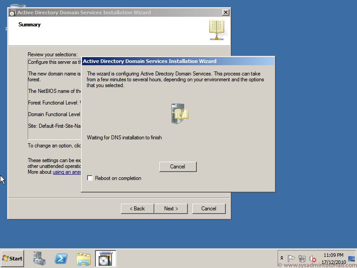Expand the hidden system tray icons
Image resolution: width=357 pixels, height=268 pixels.
pyautogui.click(x=282, y=258)
